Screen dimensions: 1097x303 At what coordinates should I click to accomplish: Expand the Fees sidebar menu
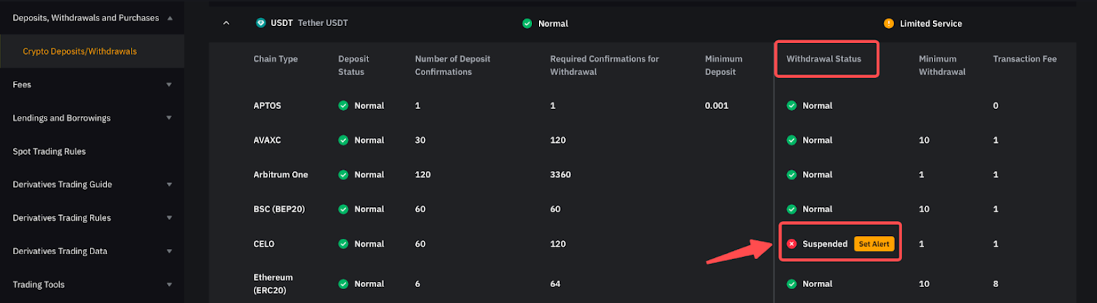[x=169, y=85]
